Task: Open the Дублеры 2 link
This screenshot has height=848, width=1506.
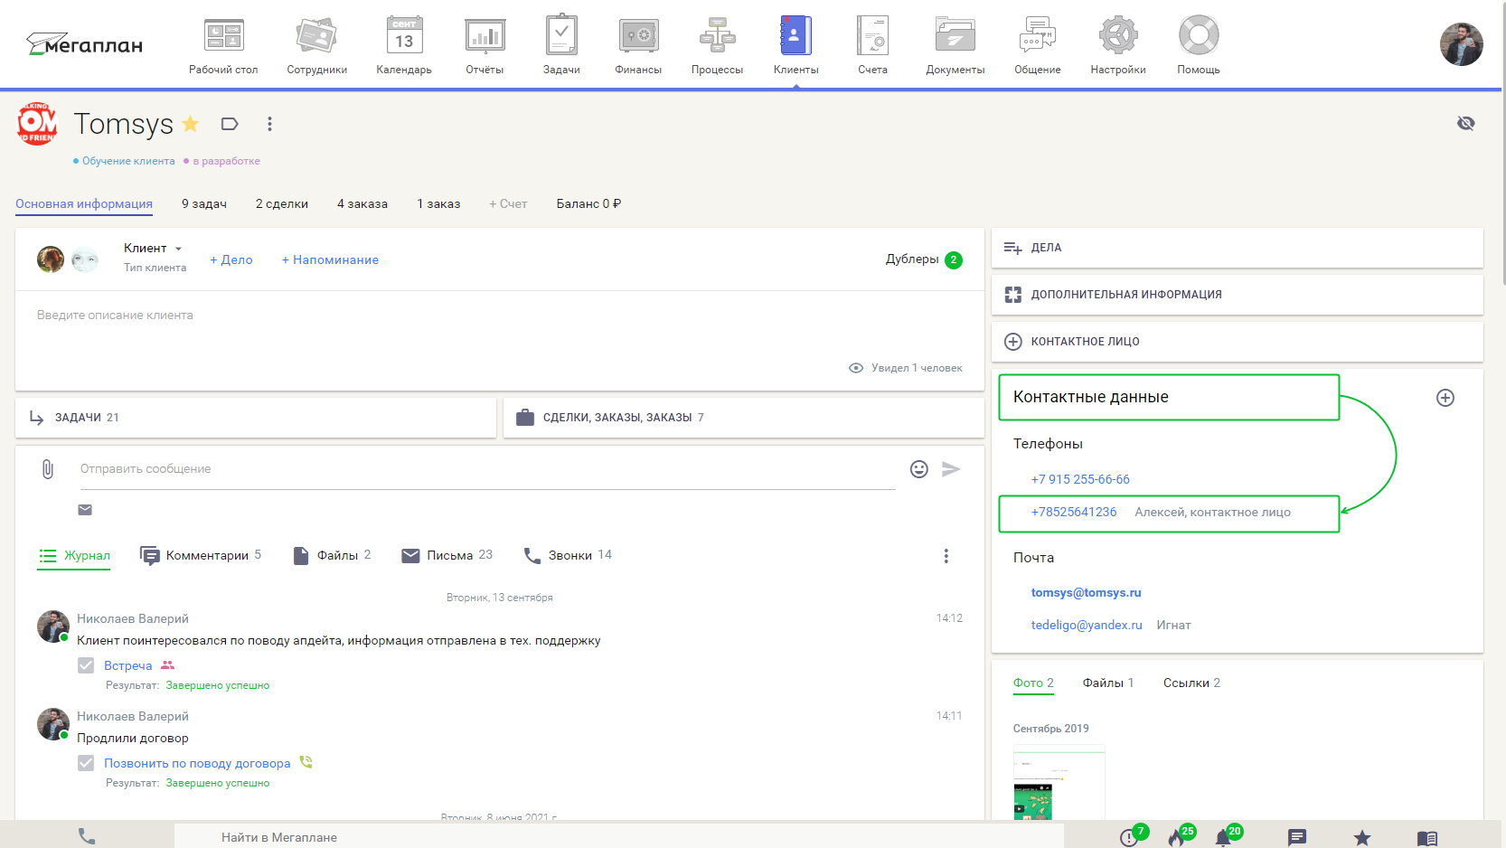Action: coord(924,259)
